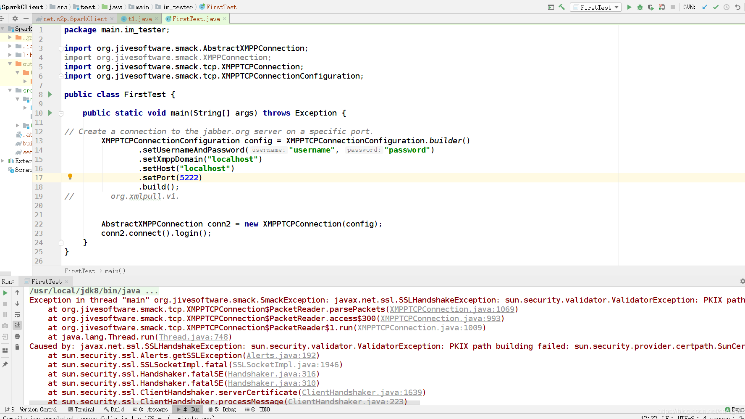Switch to net.w2p.SparkClient editor tab
Screen dimensions: 745x419
(x=75, y=19)
